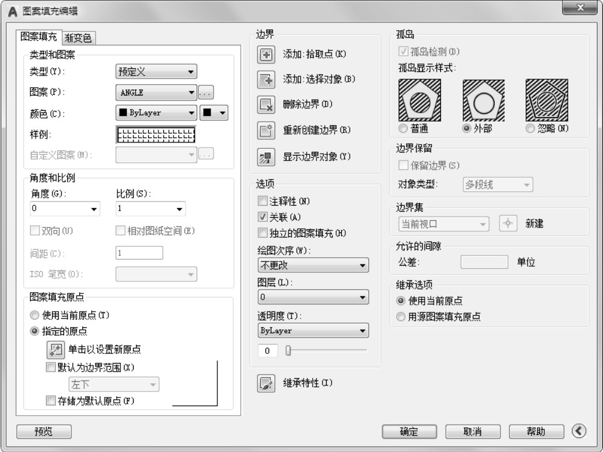Click the pattern sample (样例) swatch preview

pos(156,135)
